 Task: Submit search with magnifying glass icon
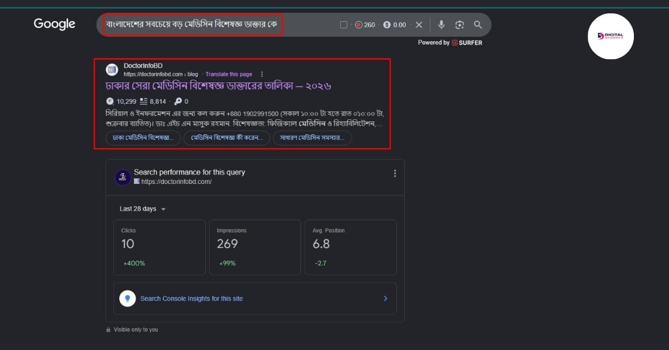pos(478,25)
